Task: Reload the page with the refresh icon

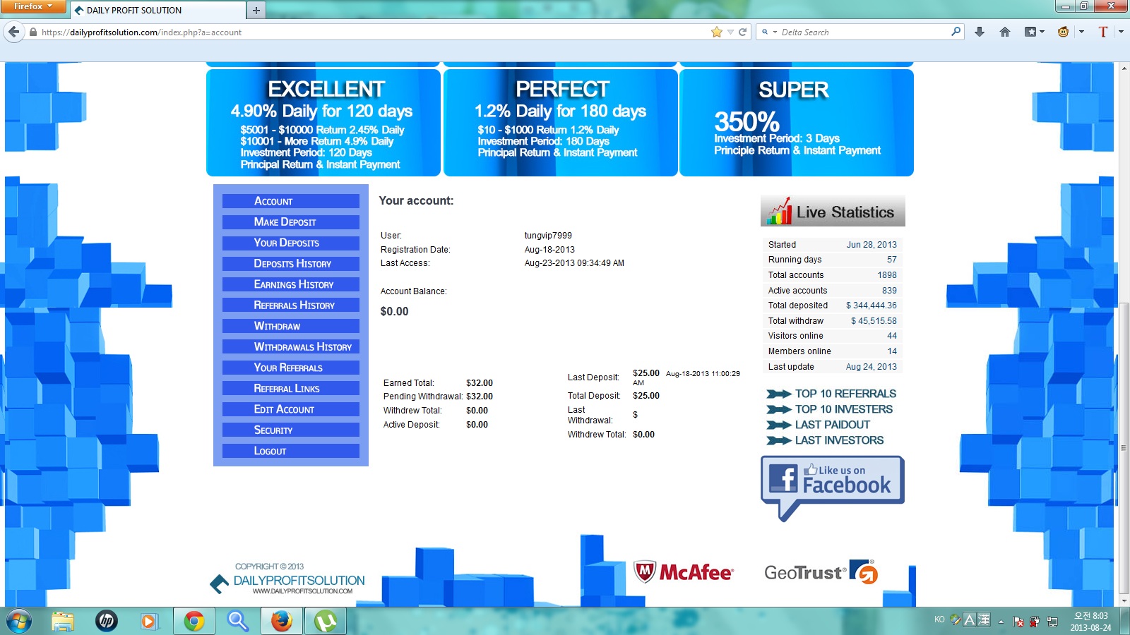Action: tap(742, 32)
